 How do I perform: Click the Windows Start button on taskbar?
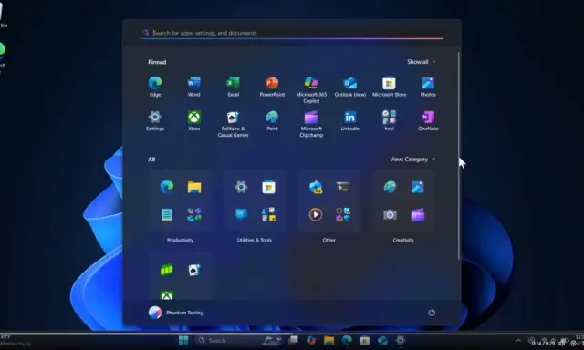(x=183, y=340)
